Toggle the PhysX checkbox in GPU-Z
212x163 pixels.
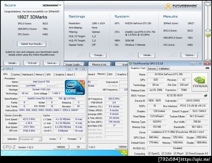click(175, 153)
